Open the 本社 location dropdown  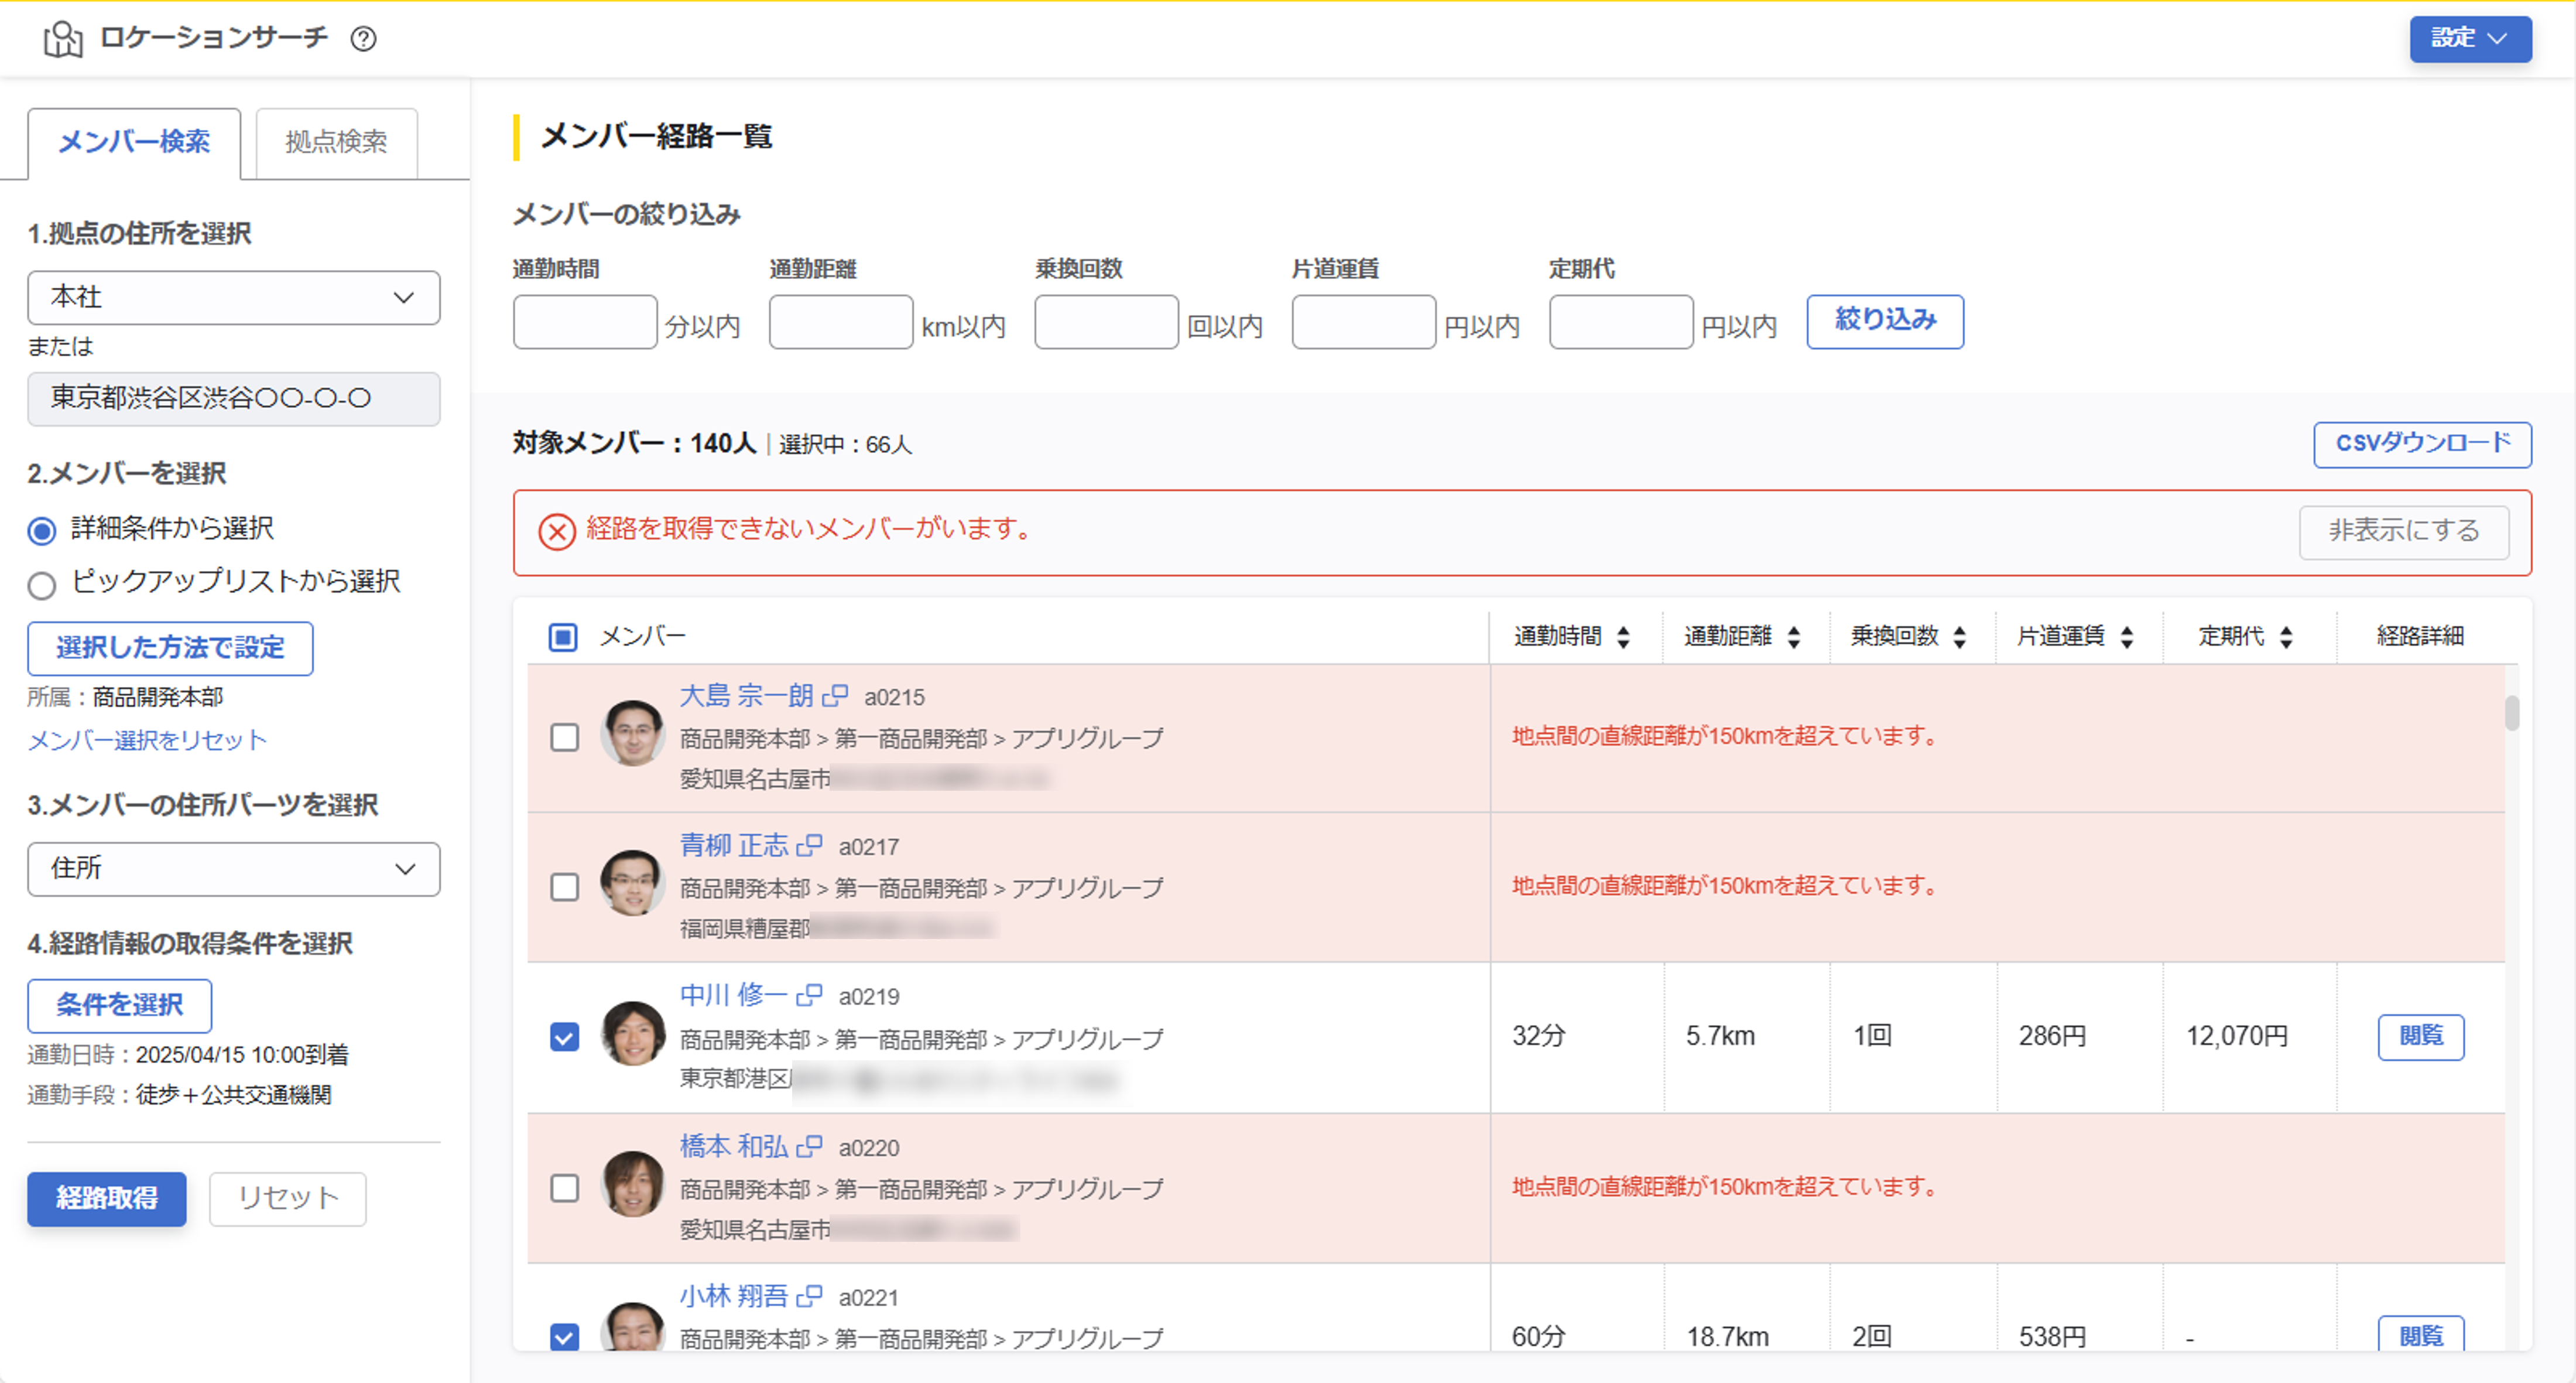coord(233,297)
